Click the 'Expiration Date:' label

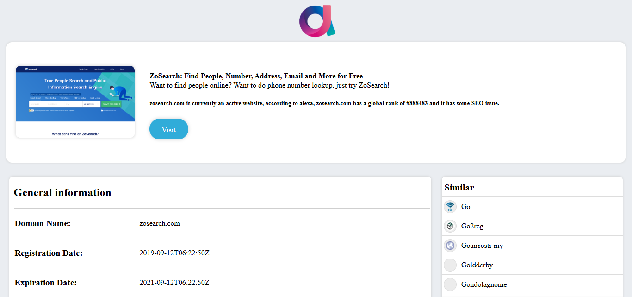pos(46,283)
